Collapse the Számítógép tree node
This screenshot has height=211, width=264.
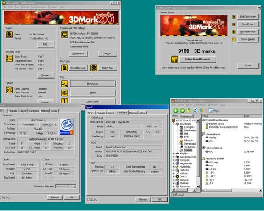173,124
